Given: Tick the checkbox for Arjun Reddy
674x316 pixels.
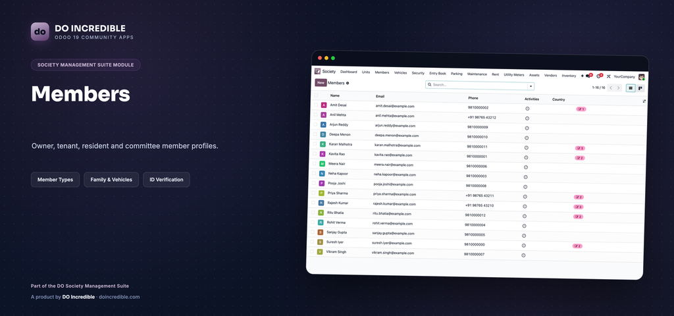Looking at the screenshot, I should tap(315, 124).
